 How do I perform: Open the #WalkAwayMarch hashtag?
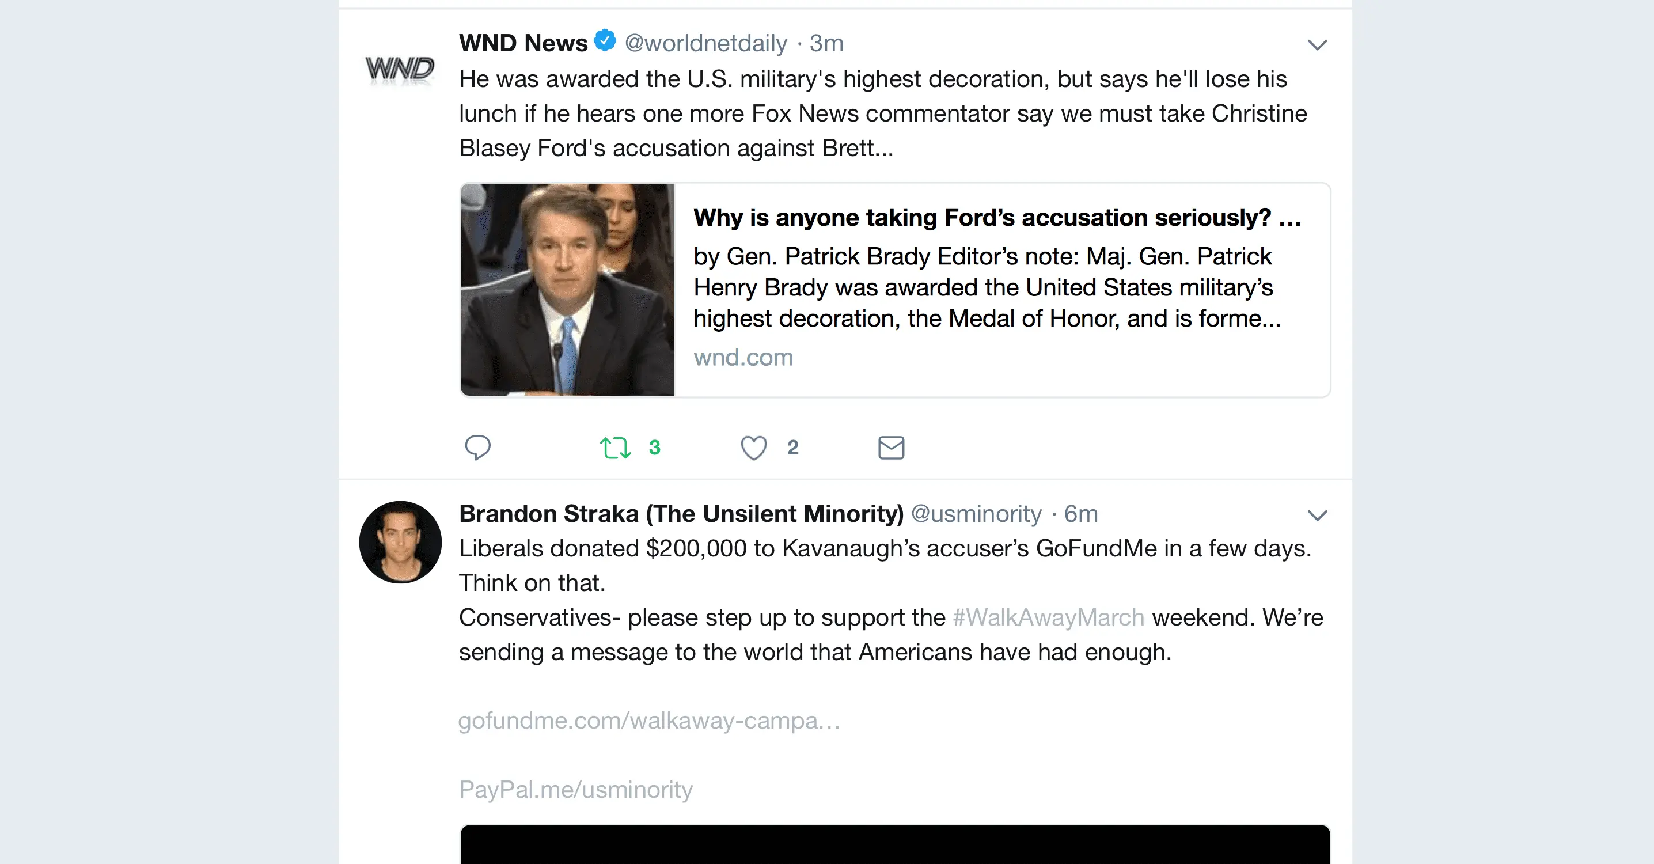coord(1048,617)
